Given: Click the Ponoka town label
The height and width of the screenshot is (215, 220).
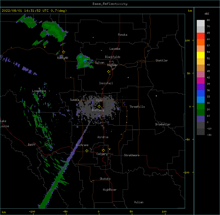Looking at the screenshot, I should tap(123, 35).
